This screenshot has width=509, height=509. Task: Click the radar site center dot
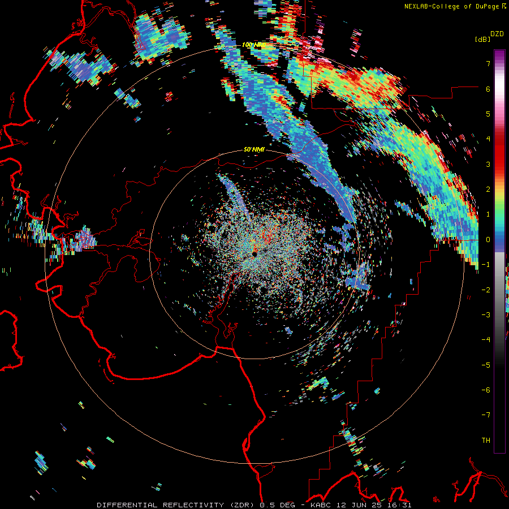click(254, 254)
